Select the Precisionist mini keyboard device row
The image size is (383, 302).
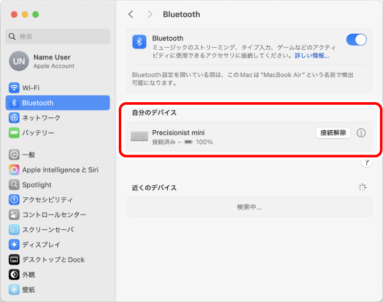pyautogui.click(x=249, y=137)
